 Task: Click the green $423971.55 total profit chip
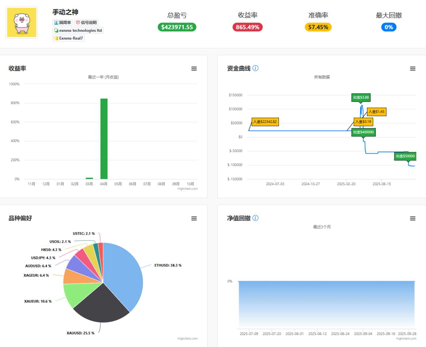coord(177,27)
